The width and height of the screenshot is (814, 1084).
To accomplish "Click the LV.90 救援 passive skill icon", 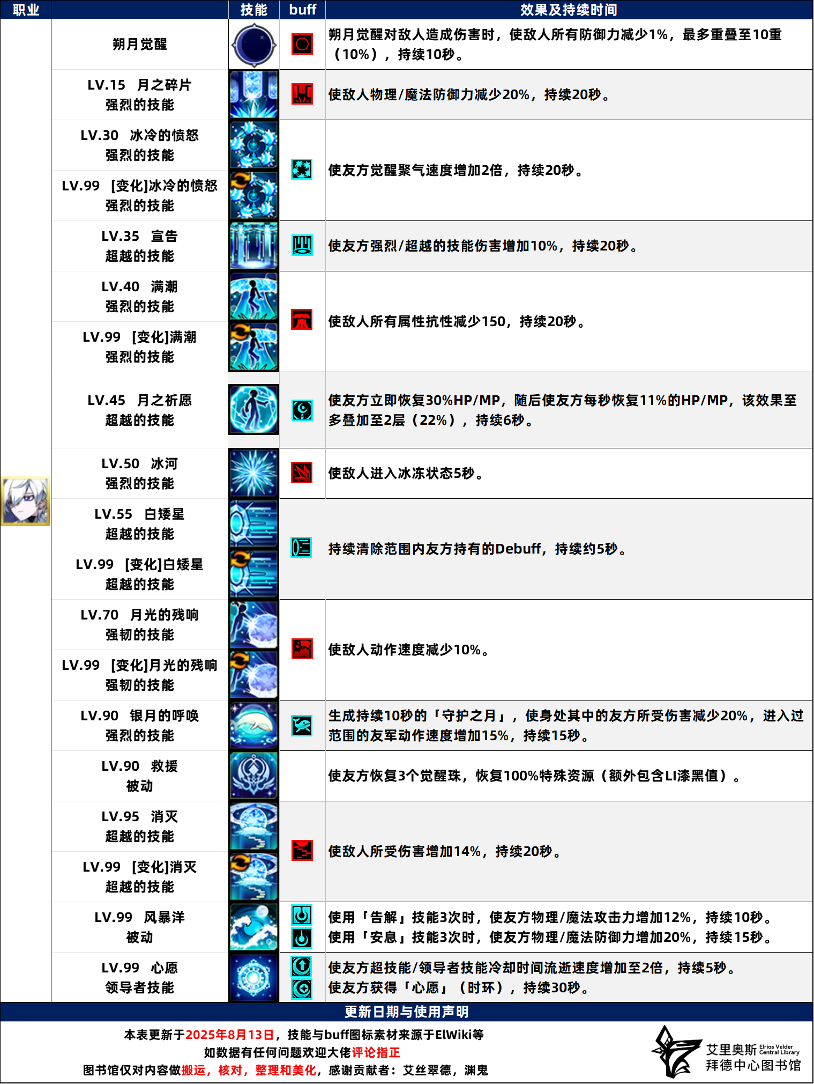I will (253, 776).
